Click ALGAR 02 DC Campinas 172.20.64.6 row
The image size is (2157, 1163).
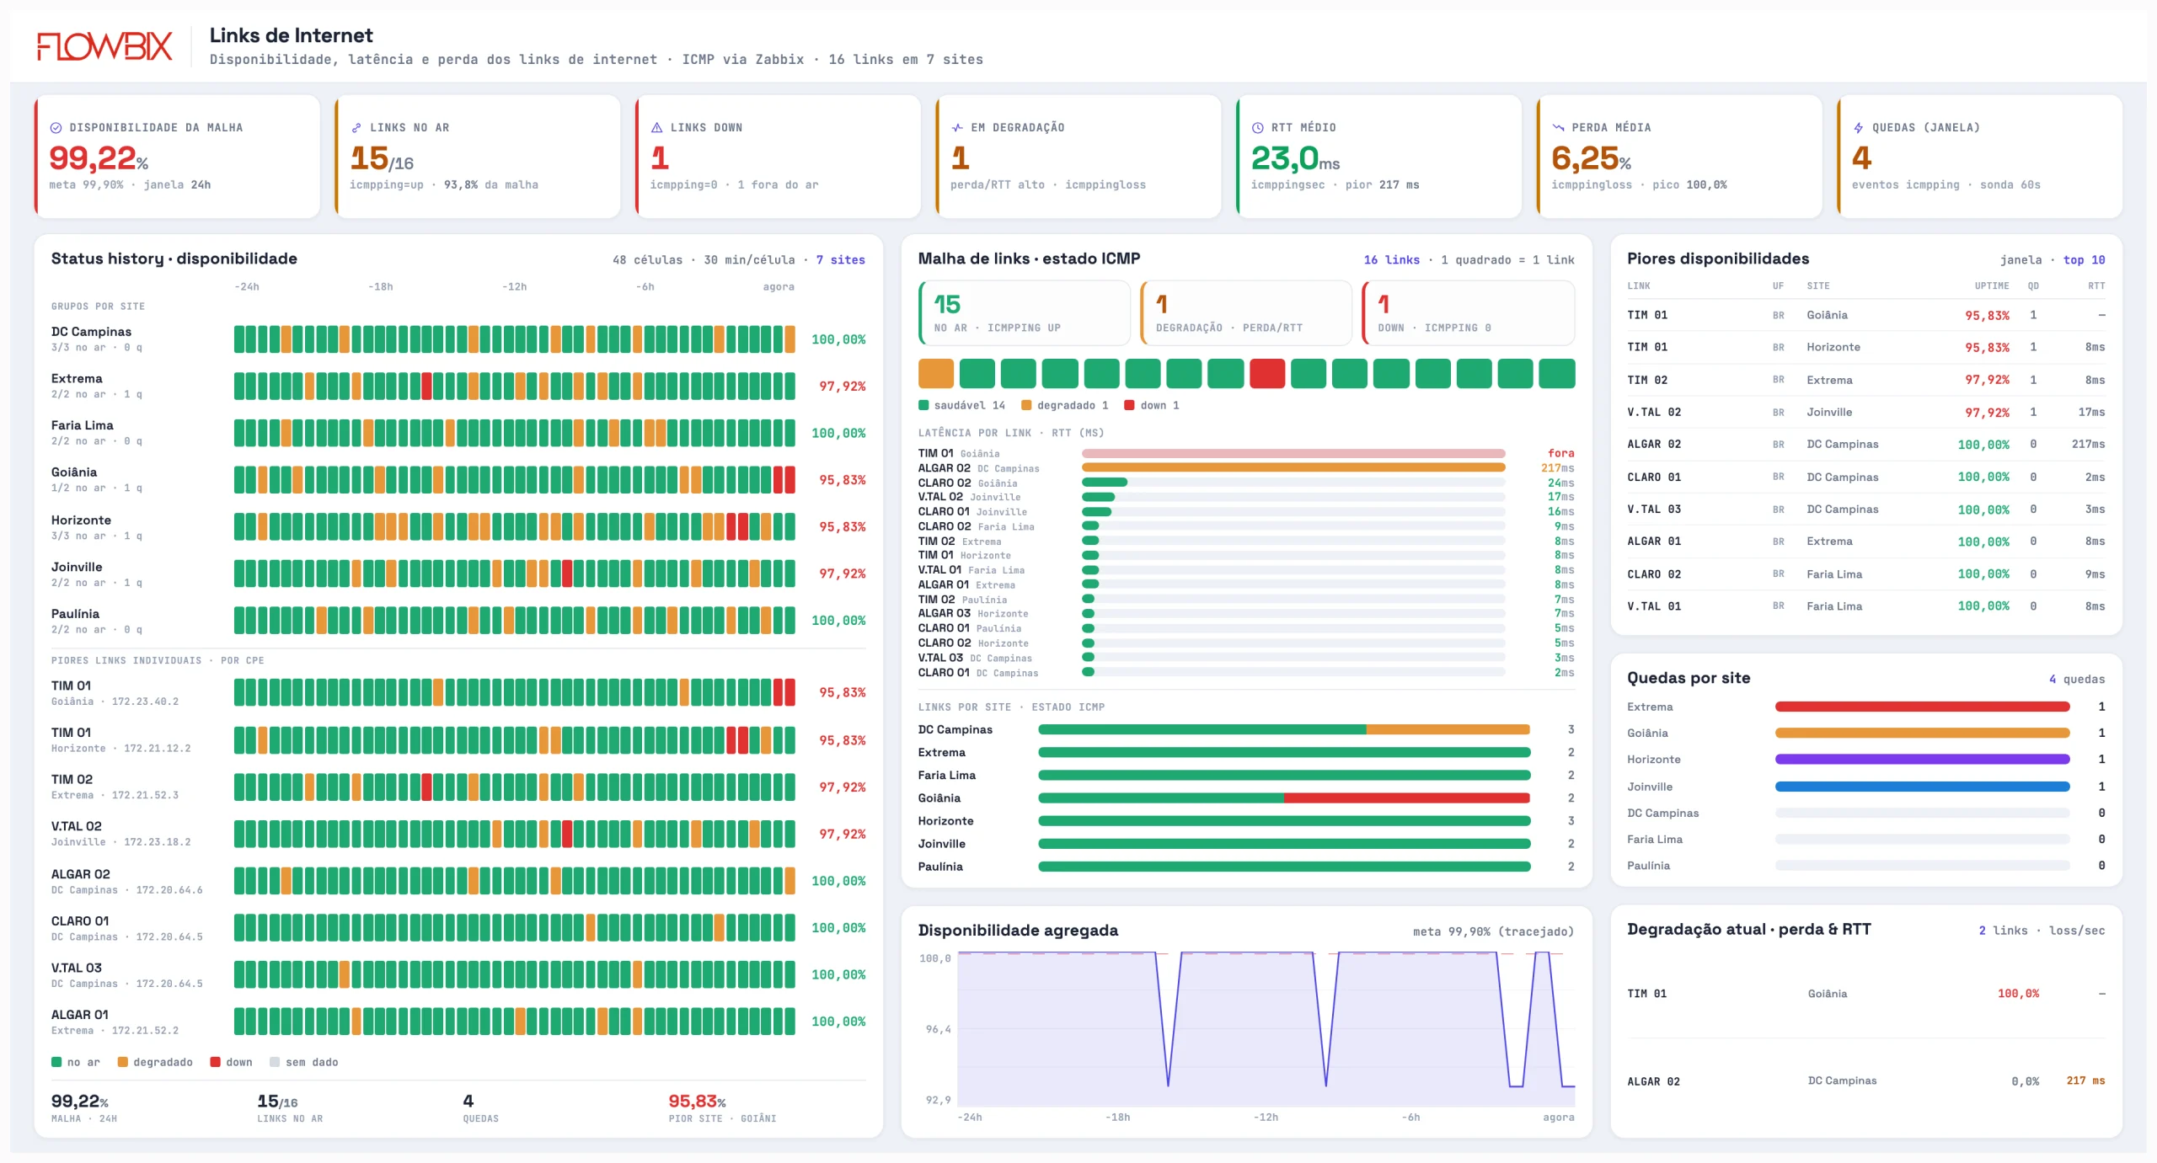[x=458, y=881]
